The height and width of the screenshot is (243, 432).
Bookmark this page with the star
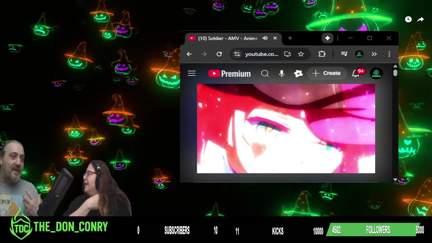[x=301, y=54]
